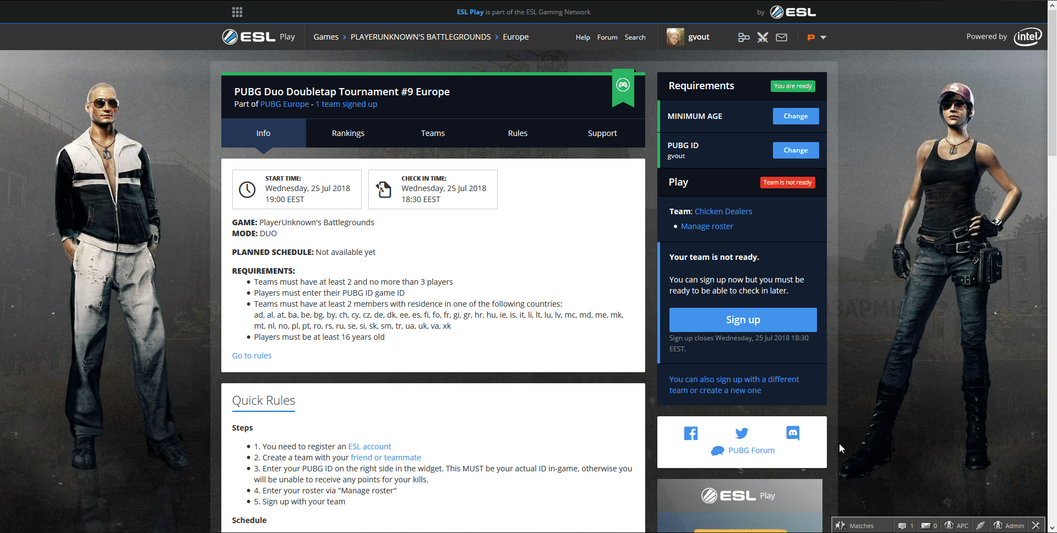
Task: Switch to the Info tab
Action: [x=263, y=133]
